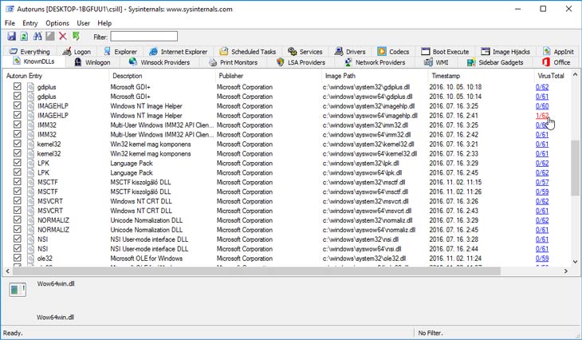Image resolution: width=582 pixels, height=340 pixels.
Task: Switch to the Print Monitors tab
Action: point(233,62)
